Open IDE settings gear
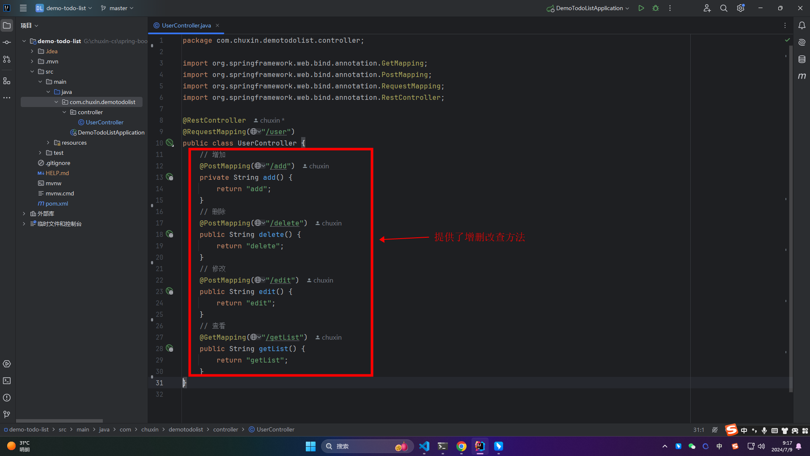This screenshot has height=456, width=810. click(741, 8)
